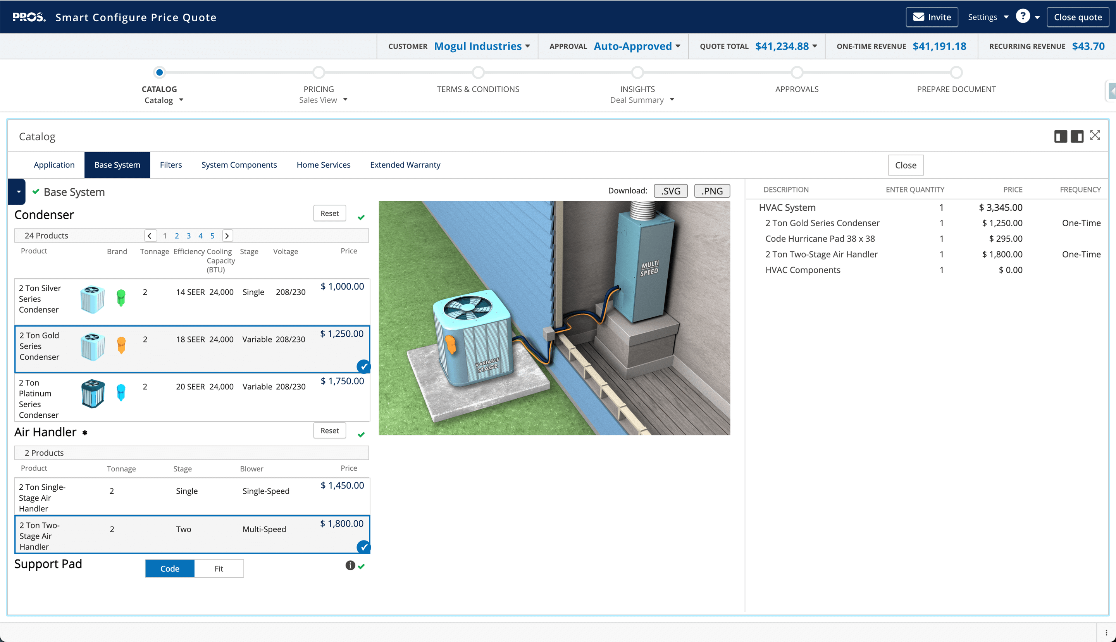This screenshot has width=1116, height=642.
Task: Reset the Condenser selection
Action: click(329, 213)
